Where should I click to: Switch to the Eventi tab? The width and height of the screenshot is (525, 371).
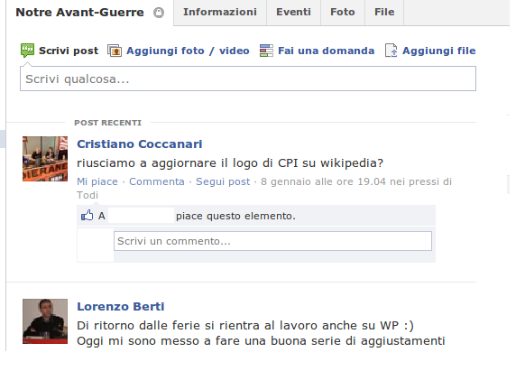pyautogui.click(x=293, y=12)
